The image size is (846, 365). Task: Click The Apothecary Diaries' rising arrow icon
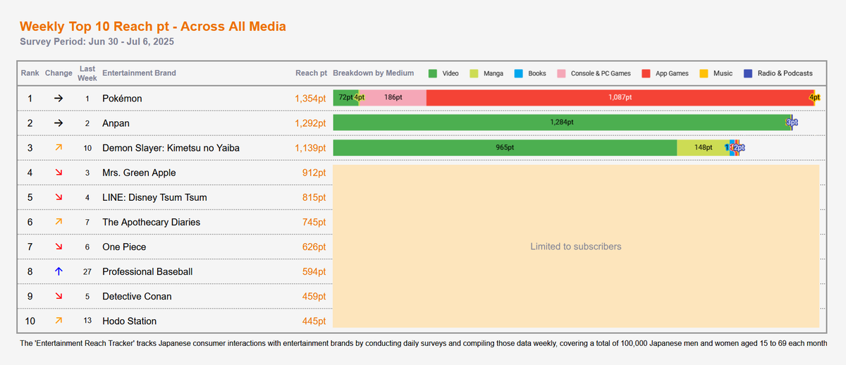point(59,222)
